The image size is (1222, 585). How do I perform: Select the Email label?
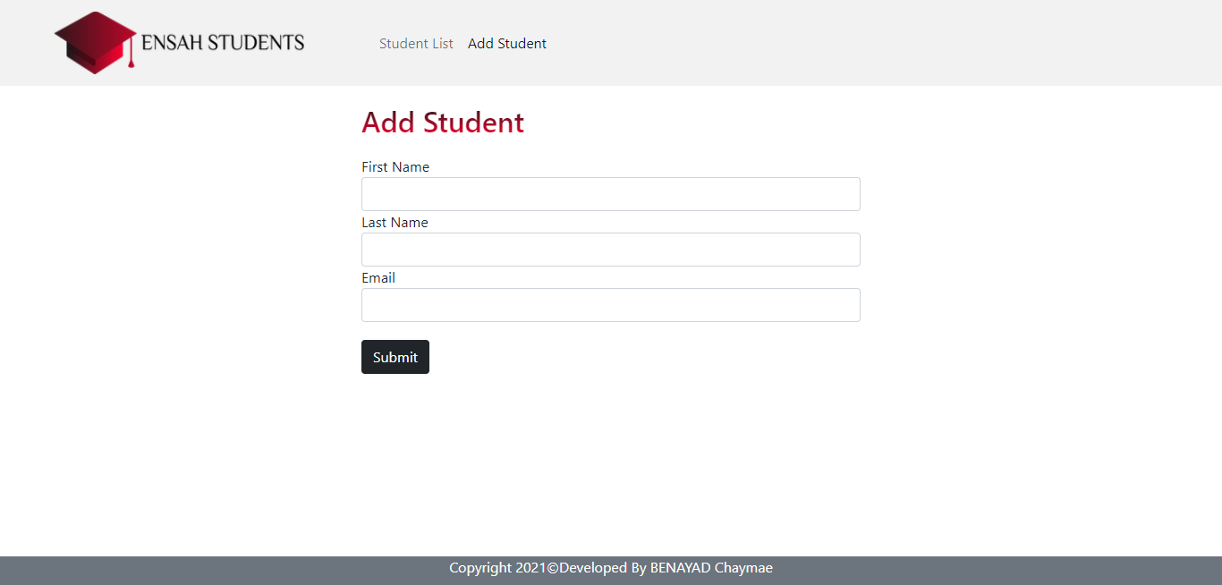[378, 277]
